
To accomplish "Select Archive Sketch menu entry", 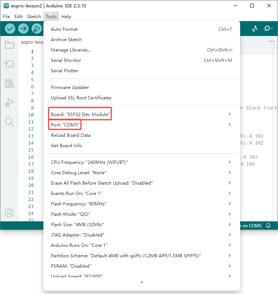I will [142, 40].
